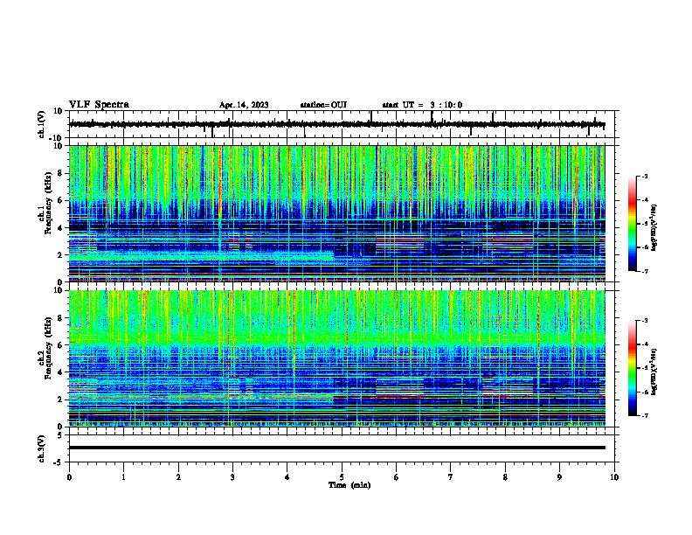Click the "VLF Spectra" plot title
Viewport: 692px width, 535px height.
point(99,105)
